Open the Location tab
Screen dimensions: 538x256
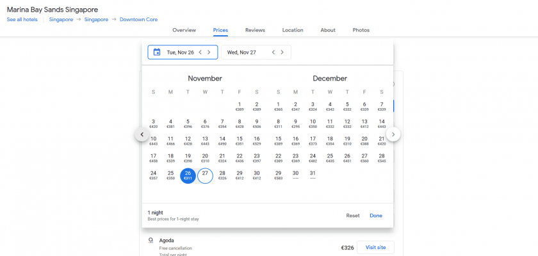[293, 30]
